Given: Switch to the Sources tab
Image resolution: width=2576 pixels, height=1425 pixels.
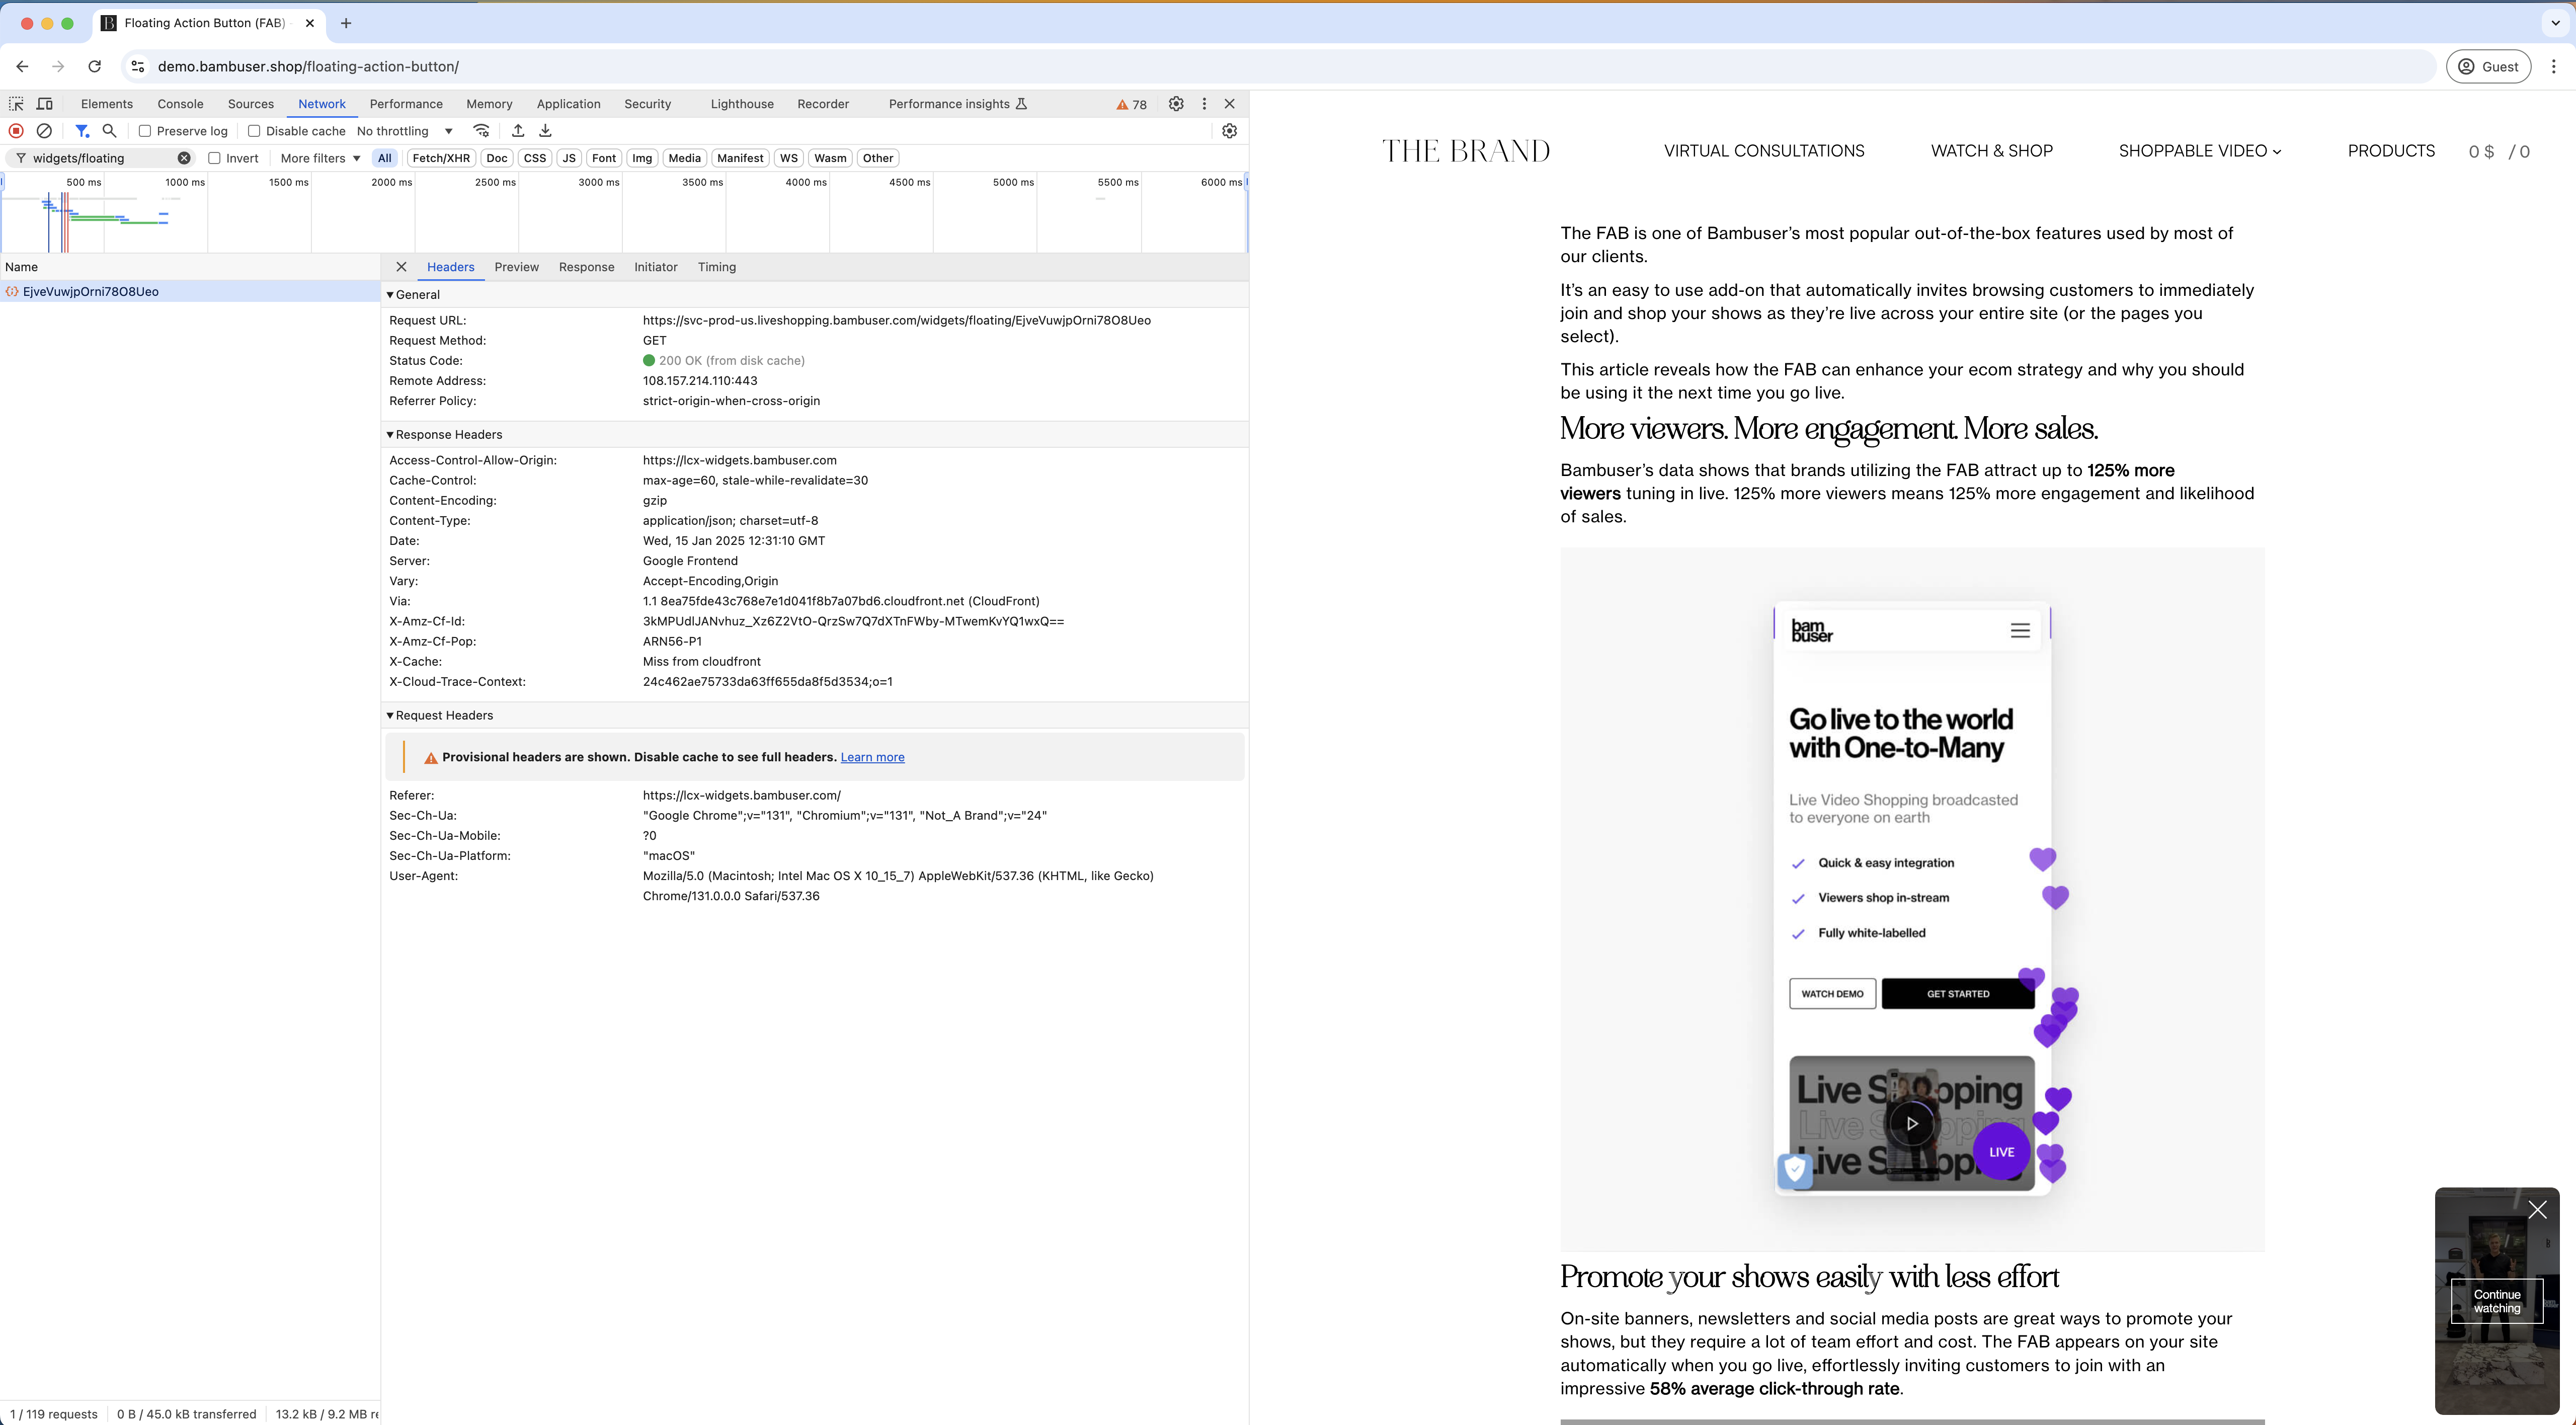Looking at the screenshot, I should click(x=251, y=104).
